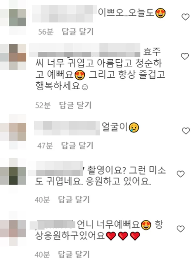The width and height of the screenshot is (195, 267).
Task: Tap heart on '언니 너무예뻐요' comment
Action: tap(181, 229)
